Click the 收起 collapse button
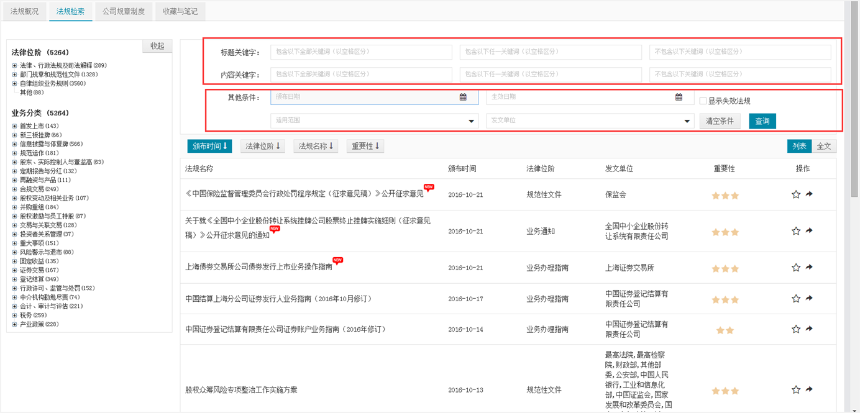Image resolution: width=860 pixels, height=413 pixels. (157, 46)
